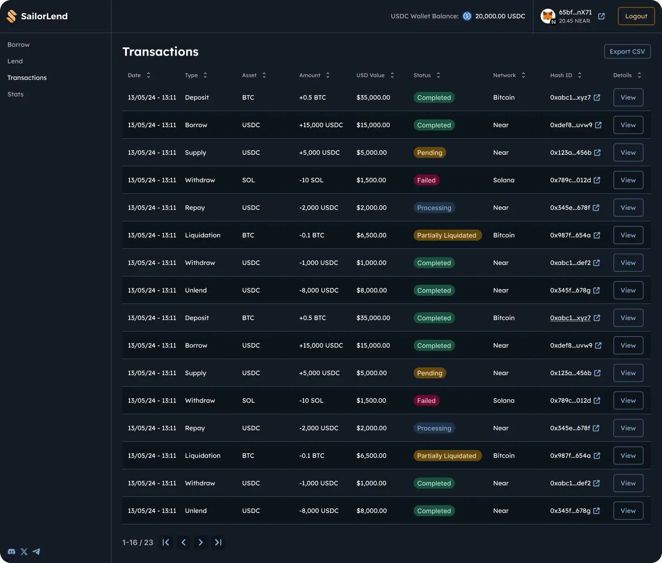Switch to the Lend section
662x563 pixels.
[15, 61]
